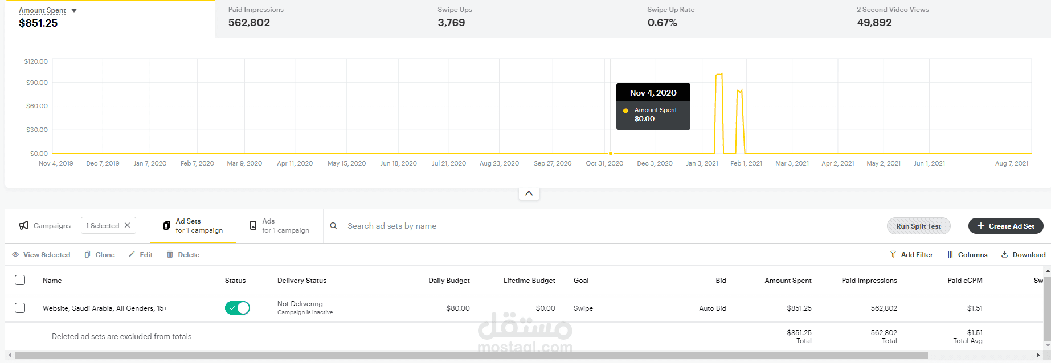The image size is (1051, 363).
Task: Open Add Filter funnel option
Action: [x=911, y=254]
